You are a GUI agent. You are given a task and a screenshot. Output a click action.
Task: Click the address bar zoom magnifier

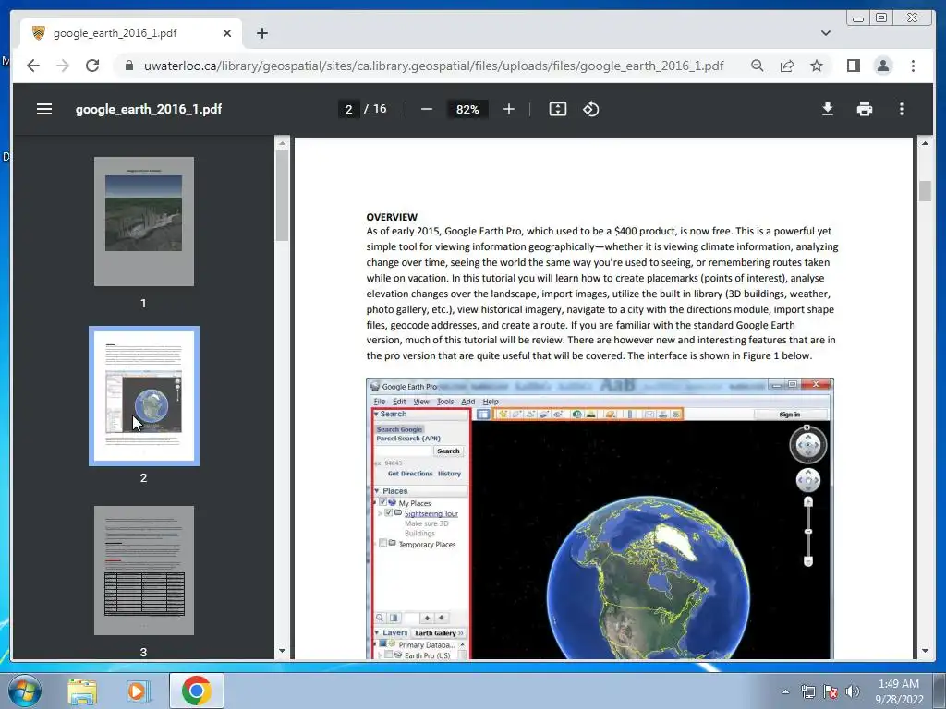pyautogui.click(x=758, y=66)
